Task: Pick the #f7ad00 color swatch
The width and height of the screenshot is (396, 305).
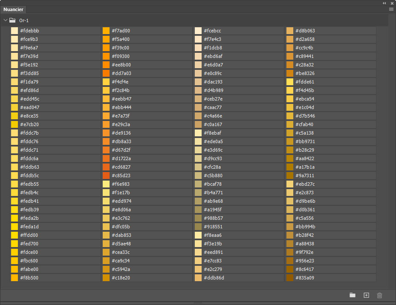Action: [106, 31]
